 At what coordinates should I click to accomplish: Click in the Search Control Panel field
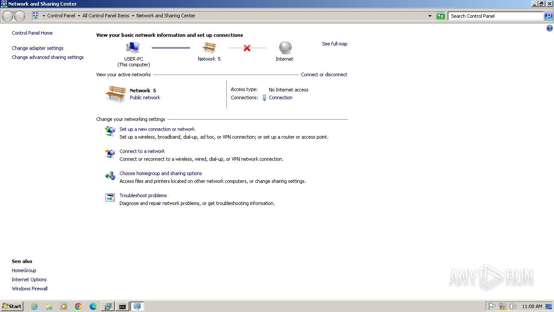(x=496, y=16)
